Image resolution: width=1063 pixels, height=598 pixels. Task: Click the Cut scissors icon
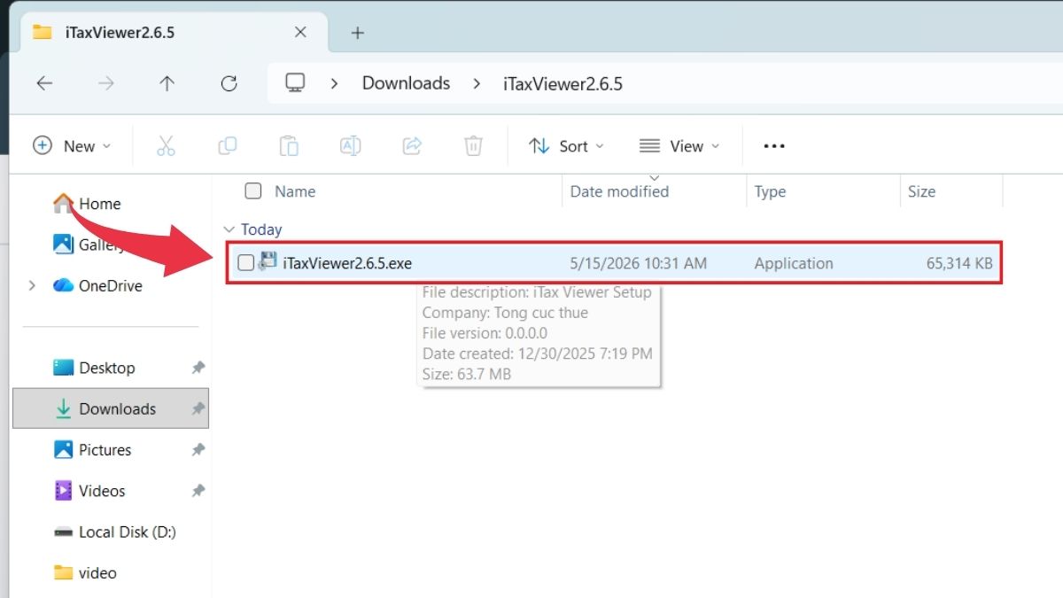166,146
